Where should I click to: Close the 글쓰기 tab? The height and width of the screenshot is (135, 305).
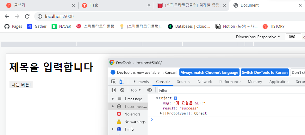(x=73, y=5)
